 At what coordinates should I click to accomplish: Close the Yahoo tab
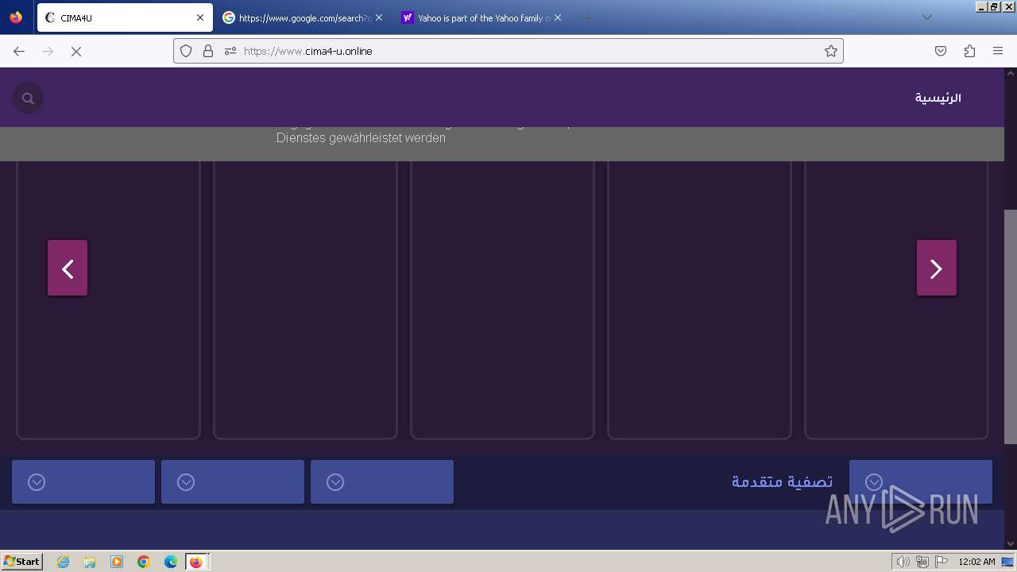(x=558, y=17)
